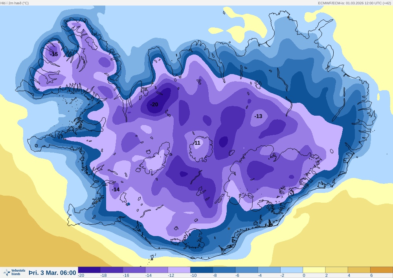Click the ECMWF/ECM-is model run text

point(354,3)
